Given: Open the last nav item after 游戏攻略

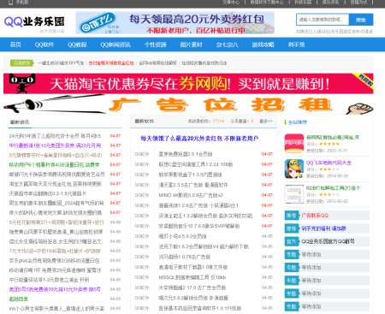Looking at the screenshot, I should coord(296,44).
